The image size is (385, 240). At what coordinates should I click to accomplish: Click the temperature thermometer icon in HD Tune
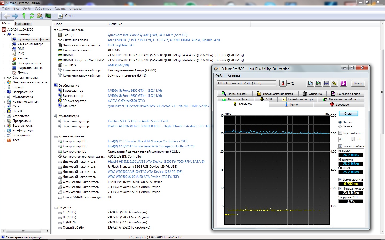click(283, 83)
